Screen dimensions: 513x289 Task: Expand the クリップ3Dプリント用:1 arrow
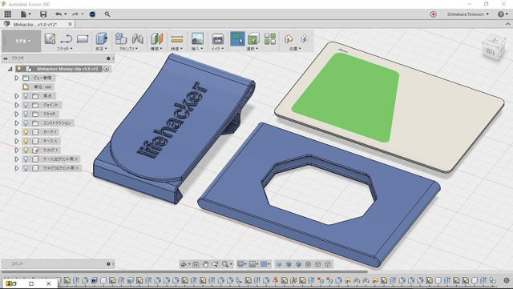(x=17, y=168)
